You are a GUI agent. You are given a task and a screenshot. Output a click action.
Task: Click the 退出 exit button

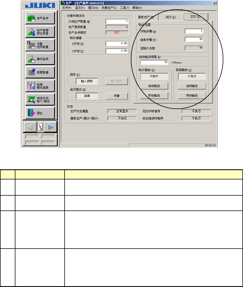click(x=40, y=113)
